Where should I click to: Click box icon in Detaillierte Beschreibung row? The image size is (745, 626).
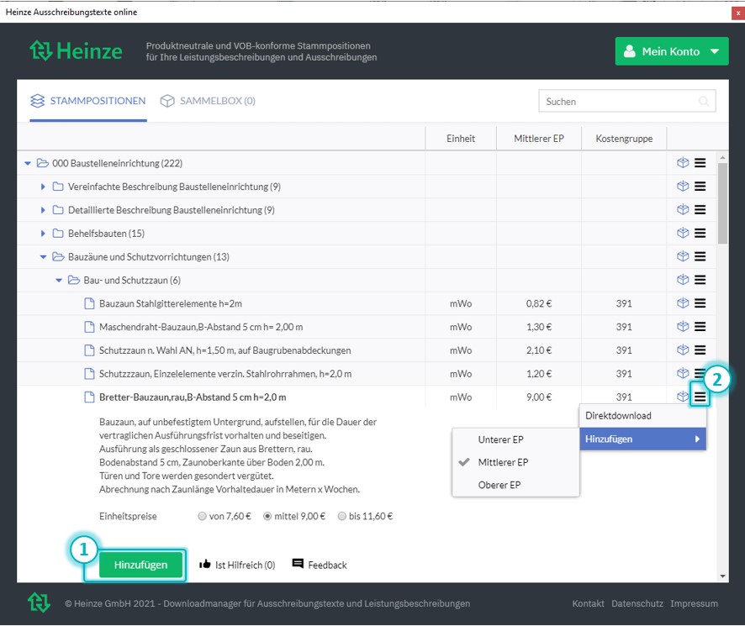click(x=683, y=209)
